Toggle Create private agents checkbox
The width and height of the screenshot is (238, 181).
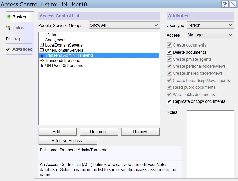click(x=169, y=59)
